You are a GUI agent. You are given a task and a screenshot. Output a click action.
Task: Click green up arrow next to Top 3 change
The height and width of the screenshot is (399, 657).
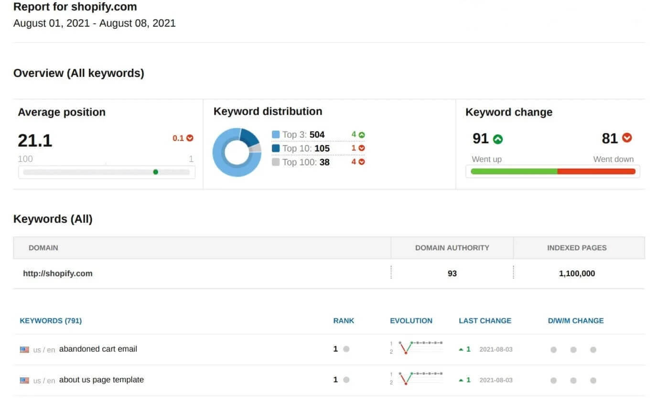tap(362, 135)
